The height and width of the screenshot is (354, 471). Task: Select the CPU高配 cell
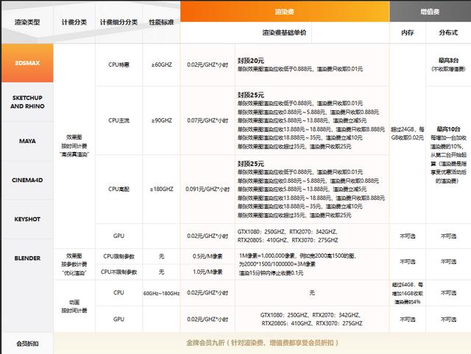pyautogui.click(x=118, y=189)
